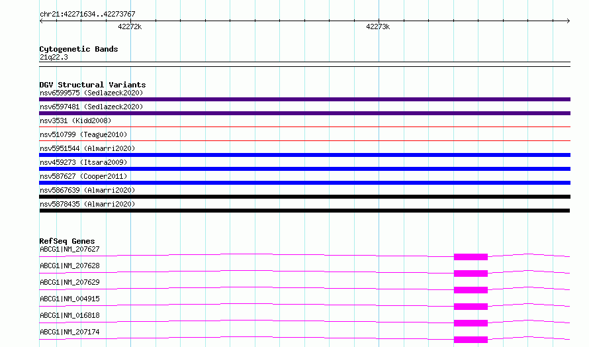589x347 pixels.
Task: Click transcript label ABCG1|NM_016818
Action: tap(69, 315)
